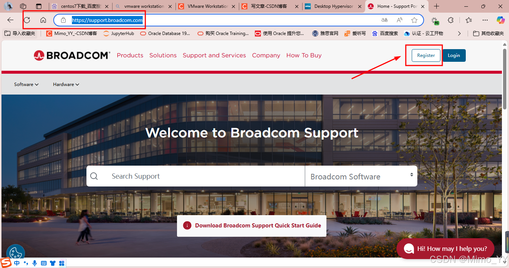509x268 pixels.
Task: Open the How To Buy menu
Action: click(304, 55)
